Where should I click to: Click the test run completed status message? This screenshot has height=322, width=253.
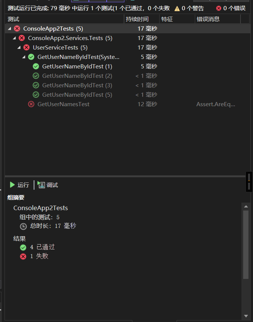88,8
